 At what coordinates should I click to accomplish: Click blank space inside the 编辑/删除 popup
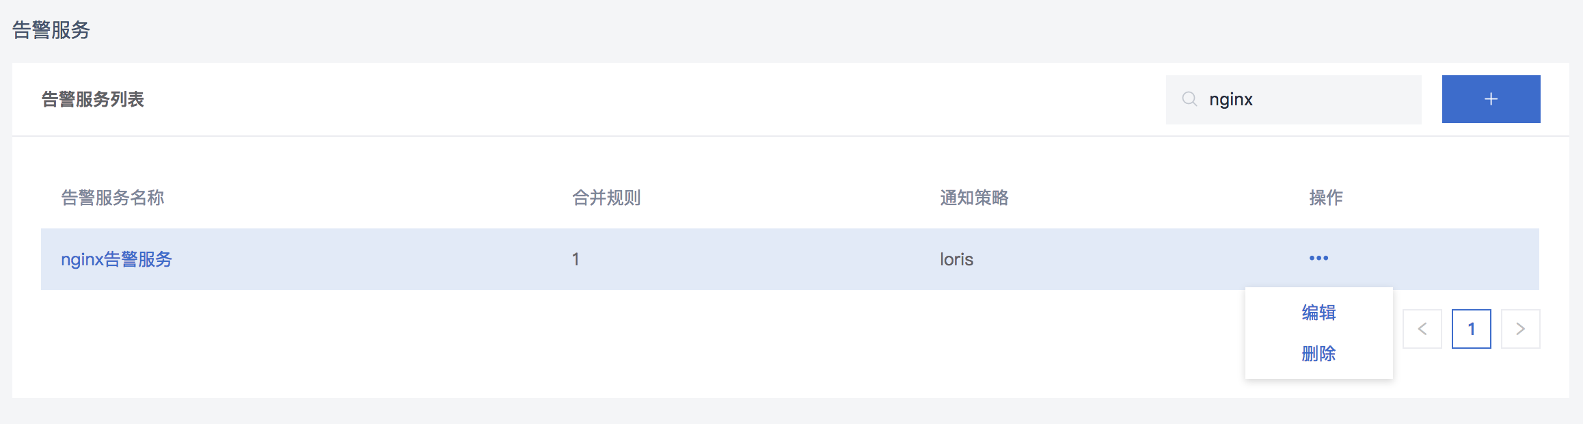[1360, 333]
